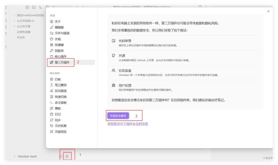Open the 同步 settings section
Screen dimensions: 278x165
(57, 120)
